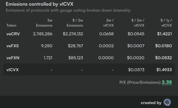Image resolution: width=178 pixels, height=108 pixels.
Task: Click the veFXS dollar emissions $28,767
Action: click(75, 46)
